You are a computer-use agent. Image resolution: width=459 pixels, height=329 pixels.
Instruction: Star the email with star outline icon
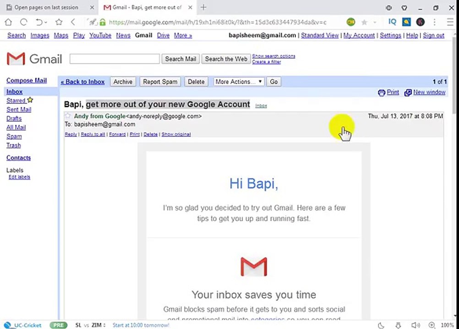click(68, 116)
